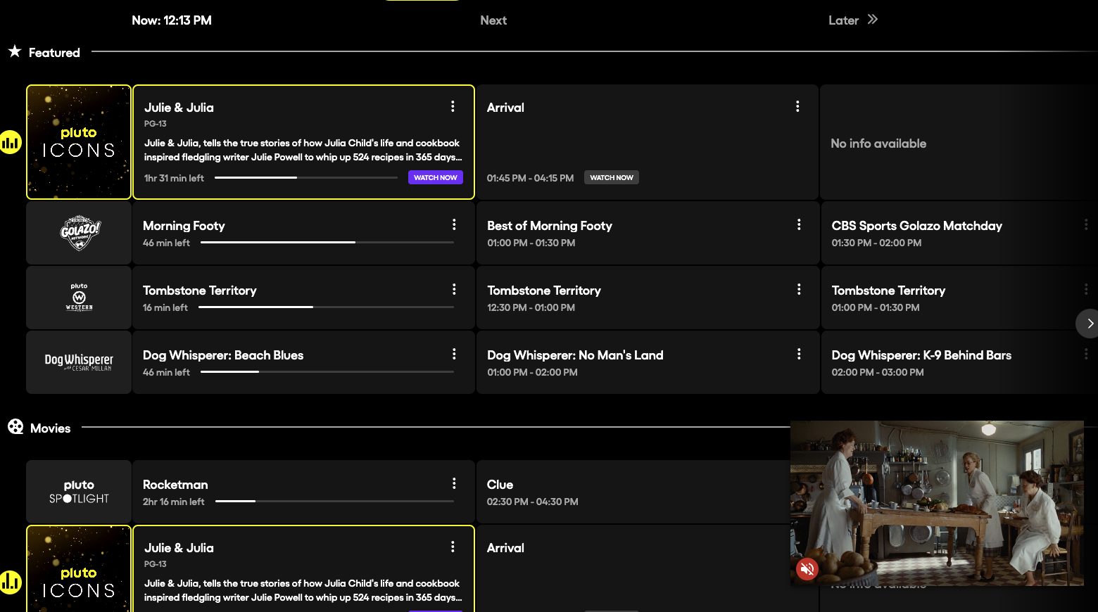Screen dimensions: 1098x612
Task: Select Pluto Icons channel logo in Movies
Action: (x=79, y=569)
